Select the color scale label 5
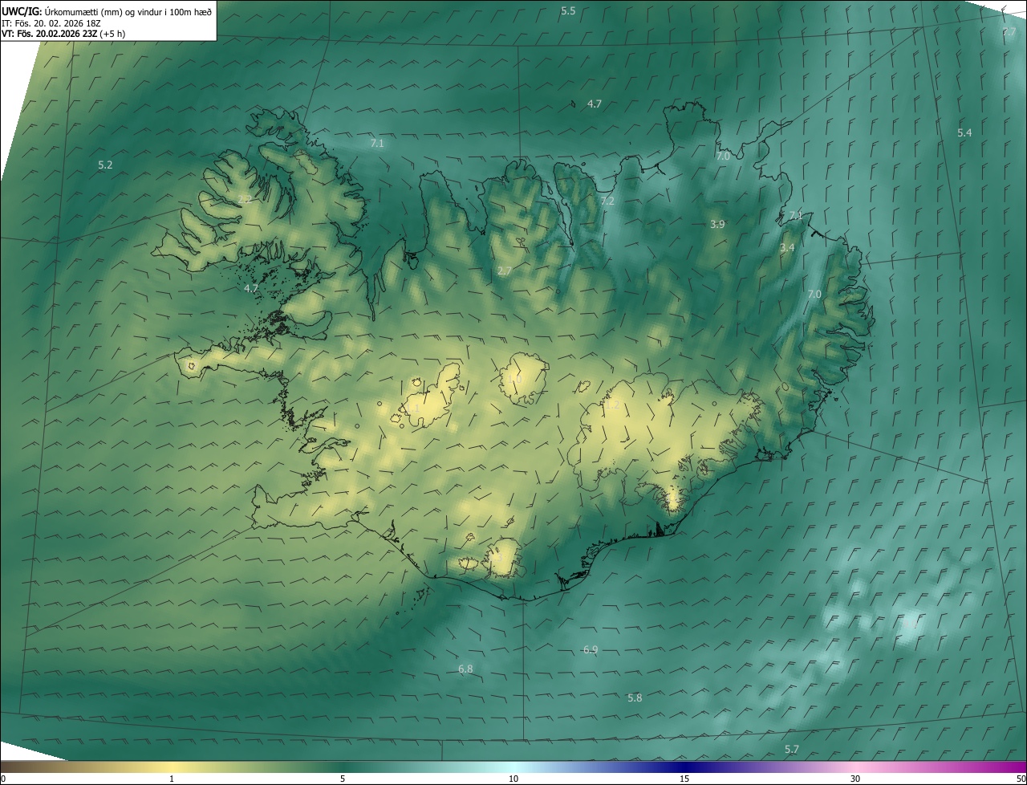This screenshot has width=1027, height=785. click(x=343, y=779)
